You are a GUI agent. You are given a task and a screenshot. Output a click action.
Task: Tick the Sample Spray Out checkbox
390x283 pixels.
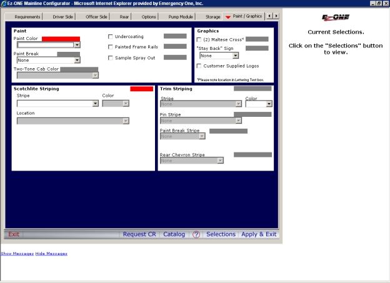pyautogui.click(x=111, y=58)
